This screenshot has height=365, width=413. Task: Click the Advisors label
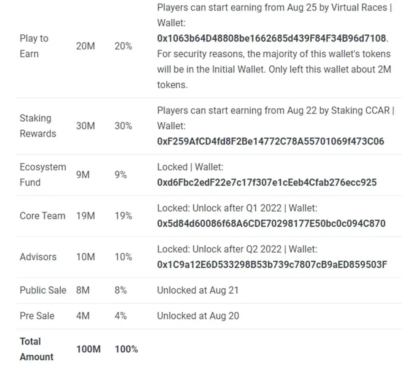pyautogui.click(x=38, y=257)
